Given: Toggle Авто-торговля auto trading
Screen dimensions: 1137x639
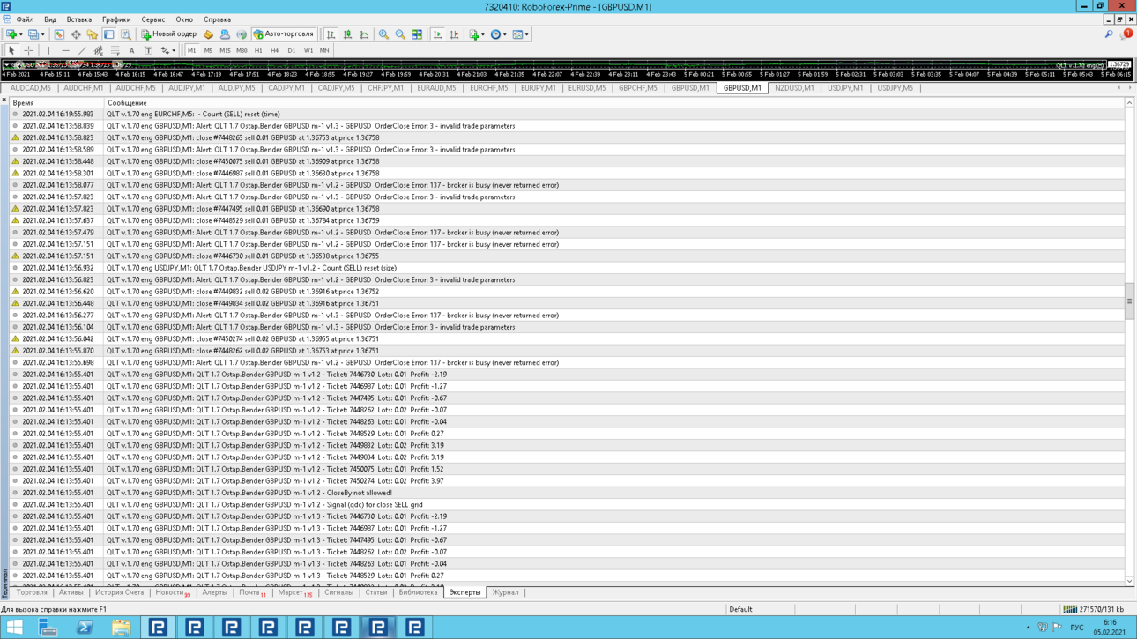Looking at the screenshot, I should pos(284,34).
